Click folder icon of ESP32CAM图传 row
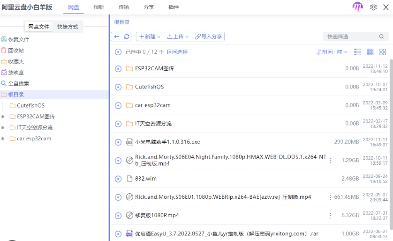 click(x=129, y=68)
